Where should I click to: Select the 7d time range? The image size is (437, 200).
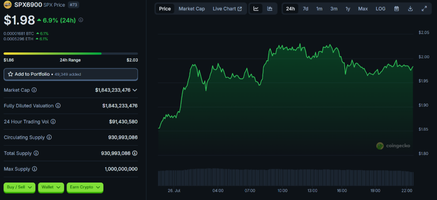(305, 9)
